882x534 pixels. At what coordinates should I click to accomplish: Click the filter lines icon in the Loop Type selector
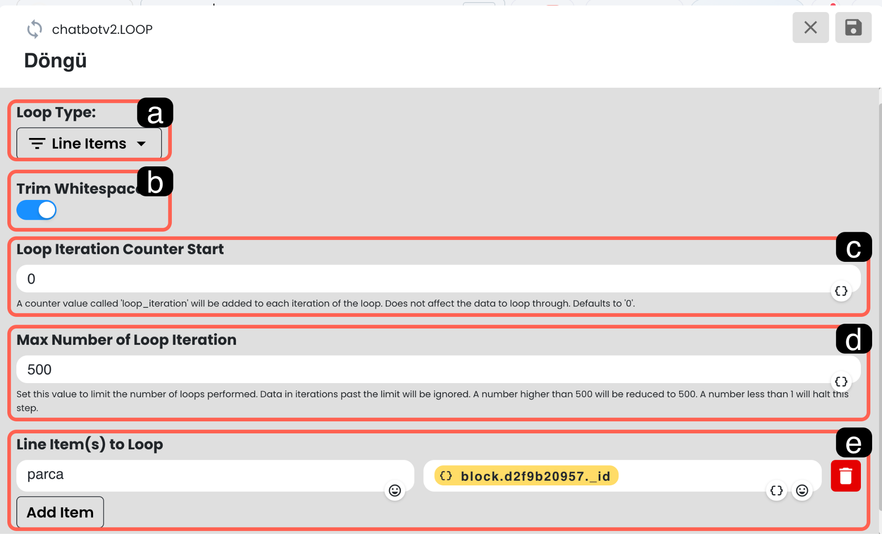37,143
